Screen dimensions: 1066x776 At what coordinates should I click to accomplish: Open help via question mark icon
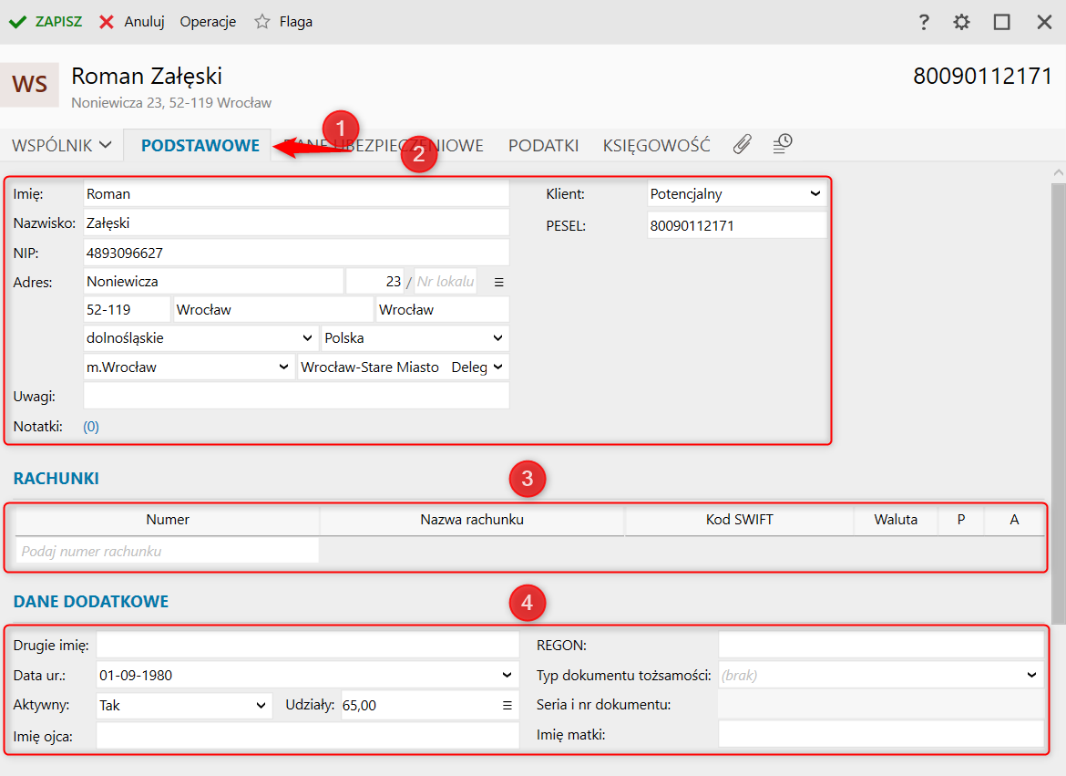923,22
